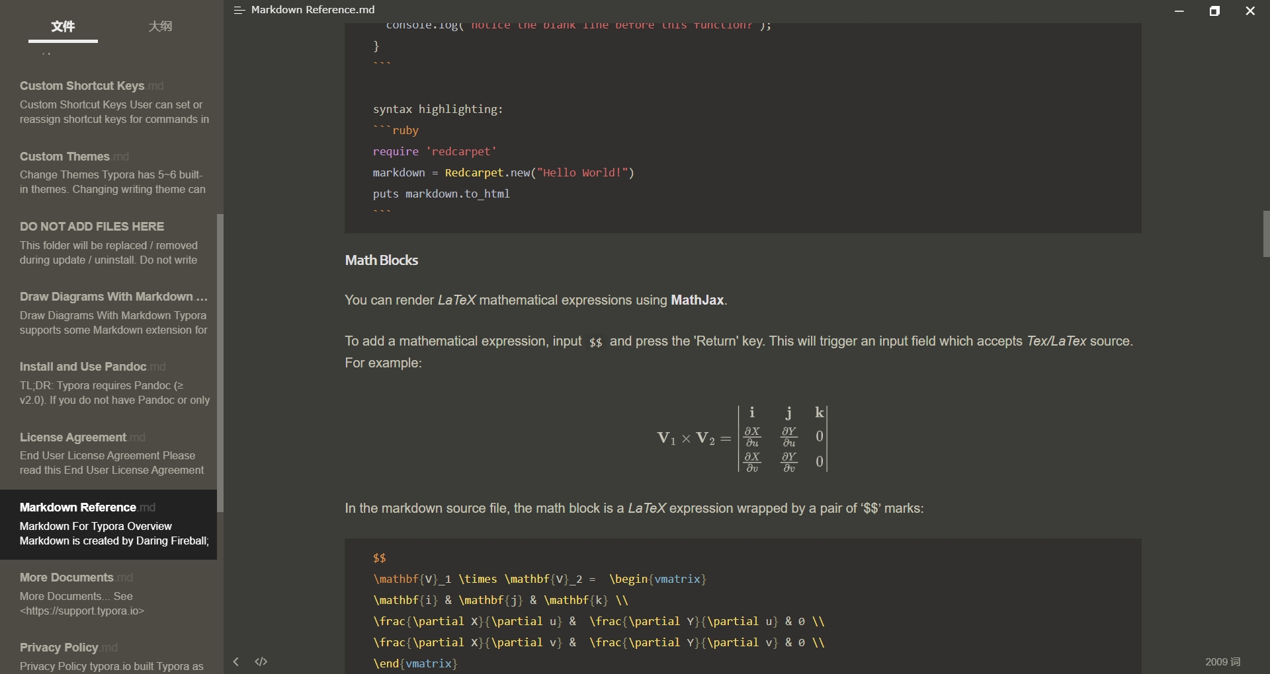Click the sidebar file list scrollbar
This screenshot has width=1270, height=674.
point(220,362)
